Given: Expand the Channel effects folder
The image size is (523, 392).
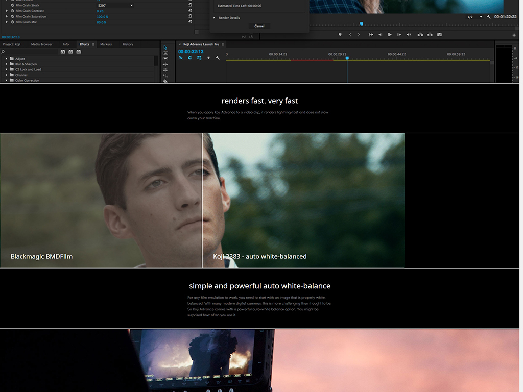Looking at the screenshot, I should [x=6, y=75].
